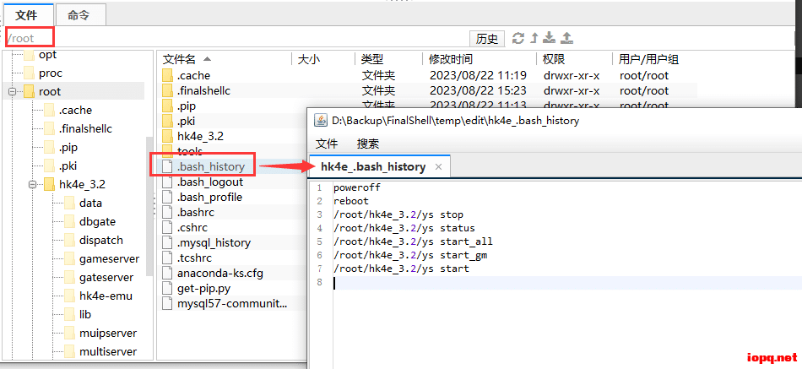
Task: Open the 文件 menu in the editor window
Action: pyautogui.click(x=327, y=144)
